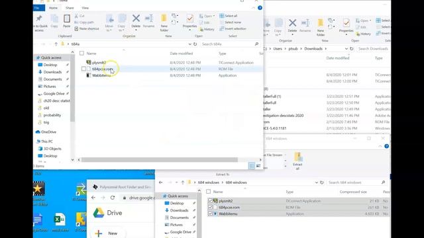Click the Delete icon in the Downloads window ribbon
The height and width of the screenshot is (238, 424).
click(x=292, y=24)
